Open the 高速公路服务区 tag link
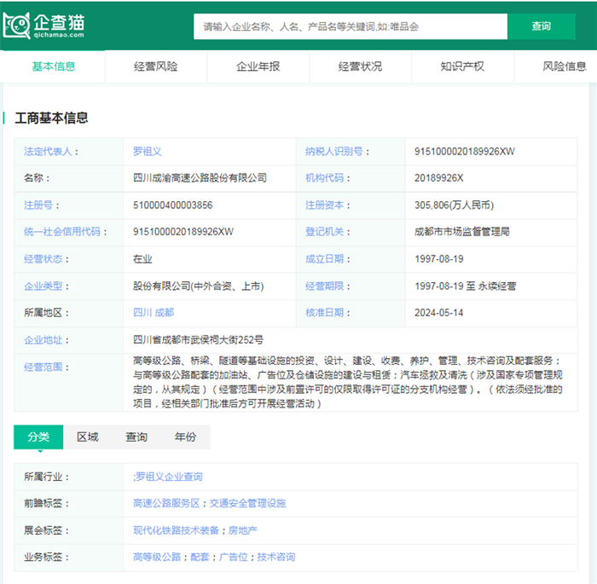 pos(166,504)
